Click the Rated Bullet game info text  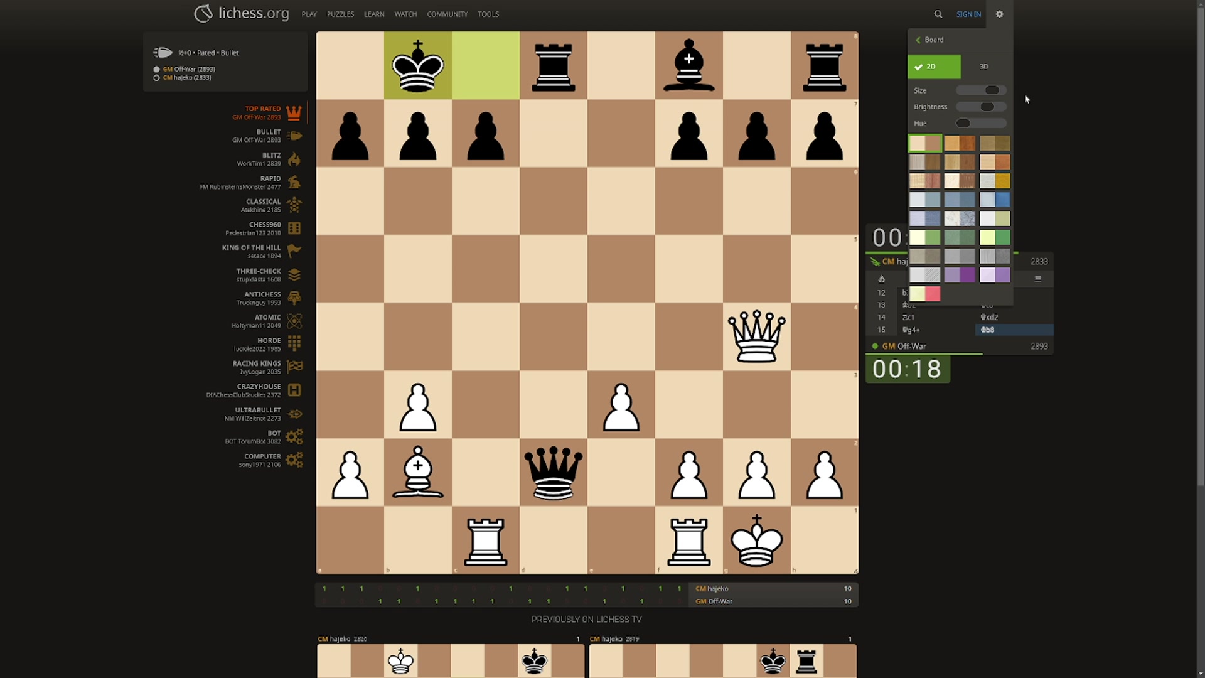pyautogui.click(x=209, y=53)
